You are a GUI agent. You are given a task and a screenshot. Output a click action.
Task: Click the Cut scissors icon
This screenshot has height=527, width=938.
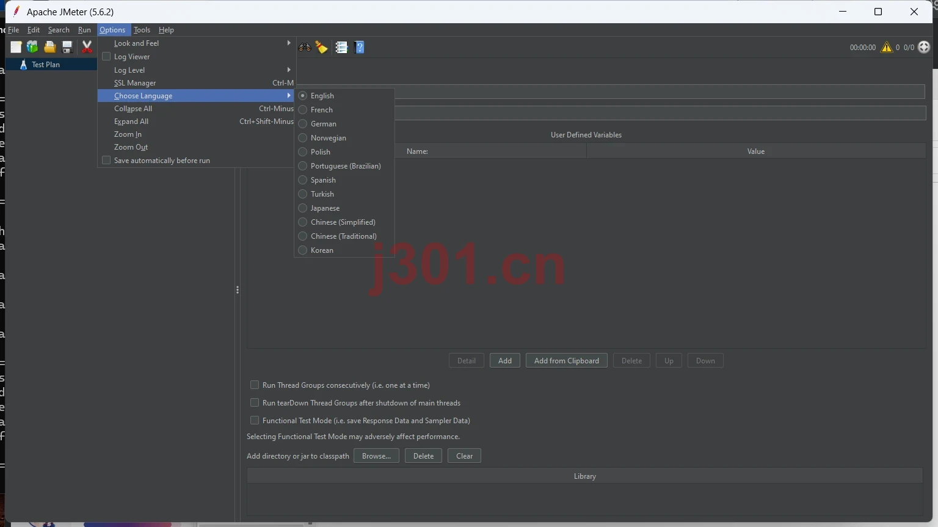pyautogui.click(x=87, y=47)
